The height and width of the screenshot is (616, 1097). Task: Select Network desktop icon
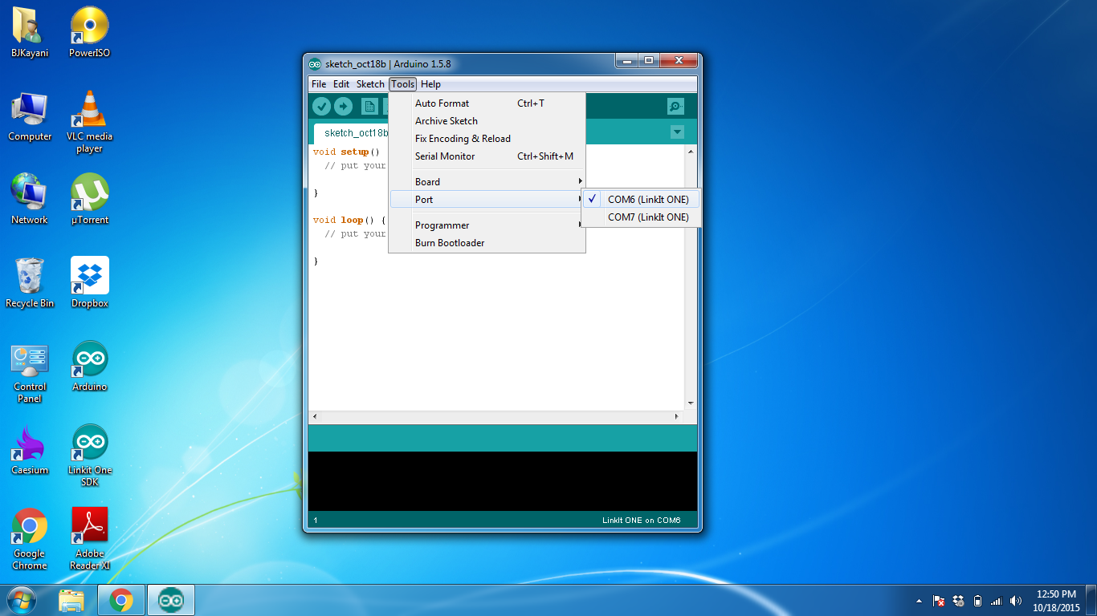tap(30, 199)
